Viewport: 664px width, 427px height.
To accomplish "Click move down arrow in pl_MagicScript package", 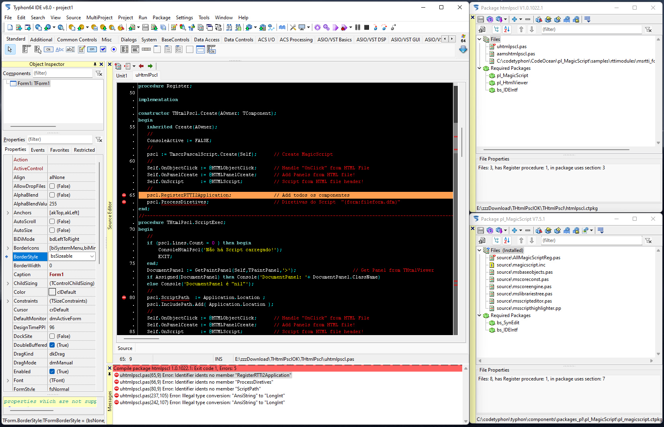I will [532, 240].
